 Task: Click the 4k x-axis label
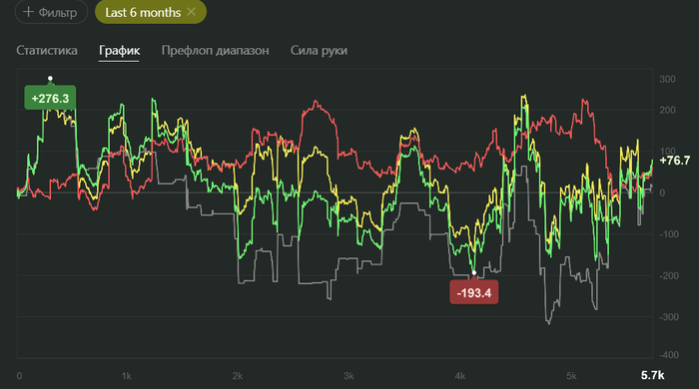tap(460, 376)
